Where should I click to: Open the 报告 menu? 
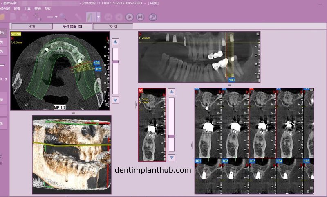pyautogui.click(x=17, y=9)
